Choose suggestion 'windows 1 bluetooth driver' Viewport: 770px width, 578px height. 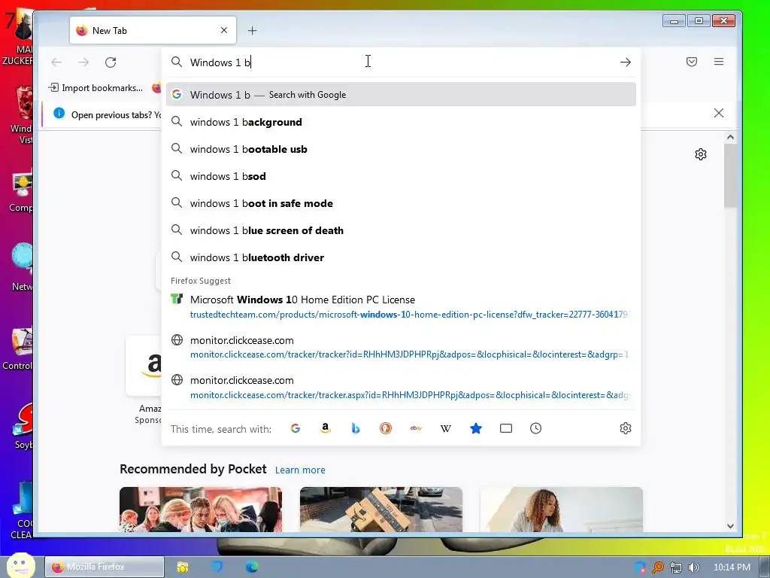pos(401,257)
